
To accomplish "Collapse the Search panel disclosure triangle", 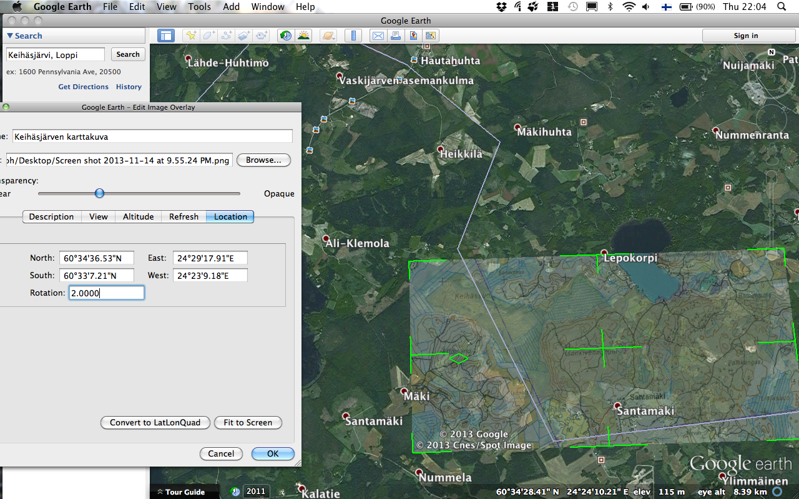I will click(x=9, y=36).
